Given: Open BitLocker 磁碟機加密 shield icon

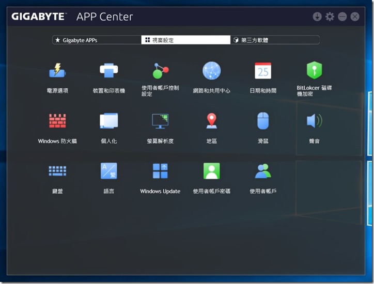Looking at the screenshot, I should click(314, 70).
